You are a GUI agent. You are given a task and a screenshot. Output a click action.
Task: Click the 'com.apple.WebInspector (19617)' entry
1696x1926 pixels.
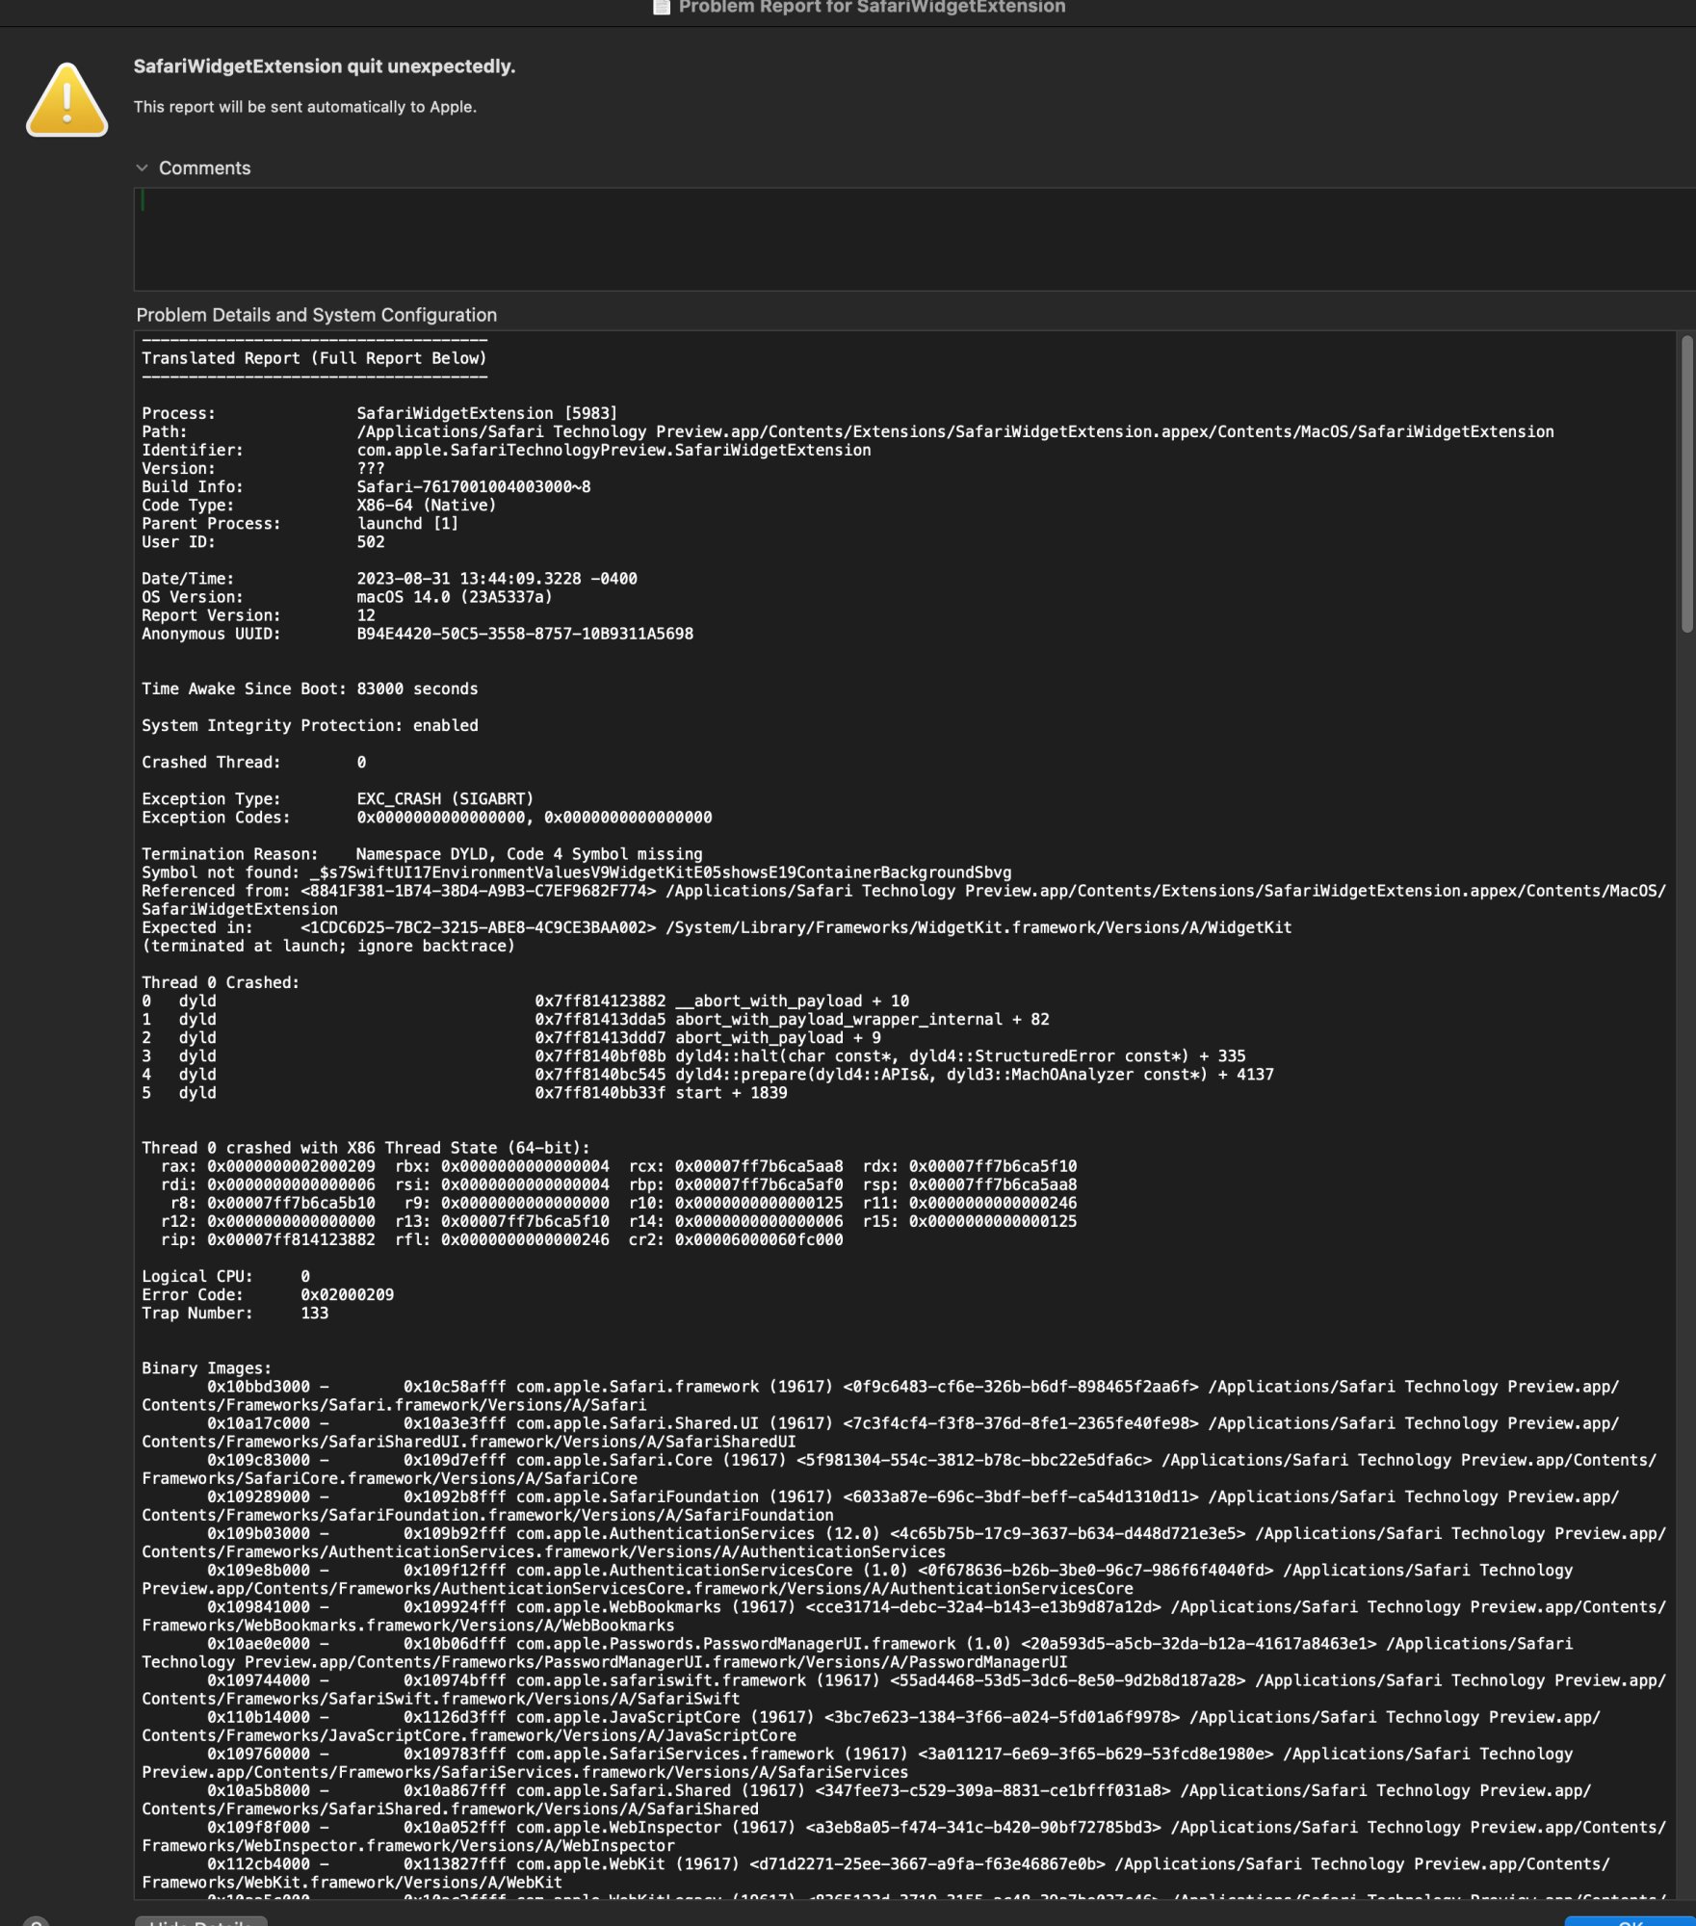click(x=656, y=1828)
